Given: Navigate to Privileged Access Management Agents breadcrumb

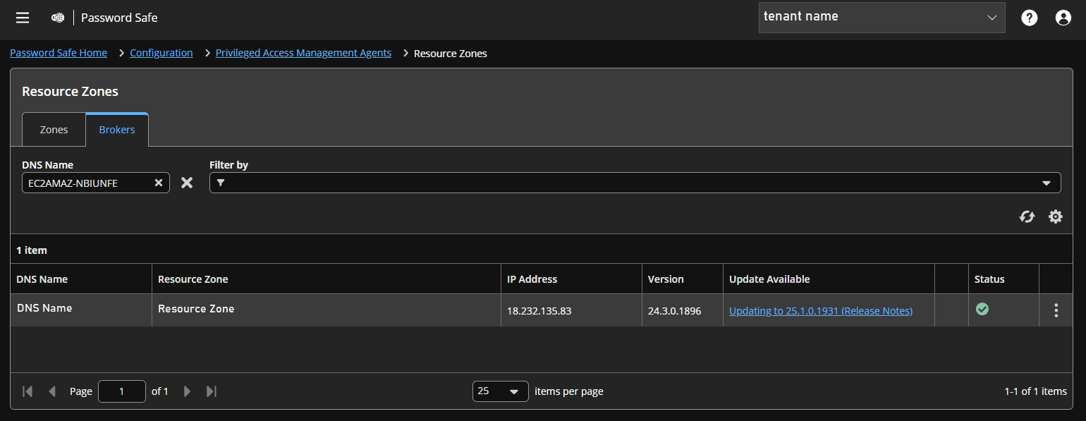Looking at the screenshot, I should coord(303,53).
